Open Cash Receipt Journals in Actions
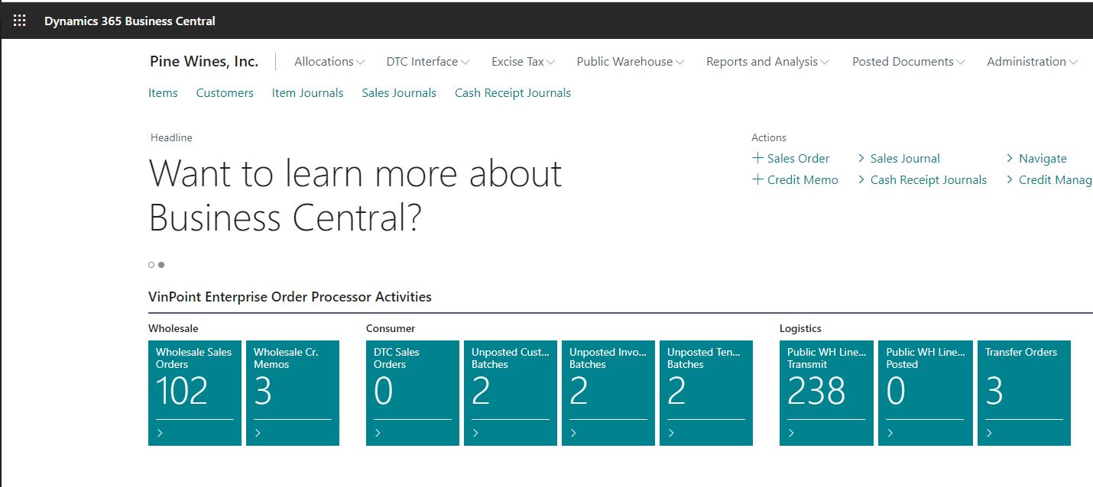 click(928, 180)
